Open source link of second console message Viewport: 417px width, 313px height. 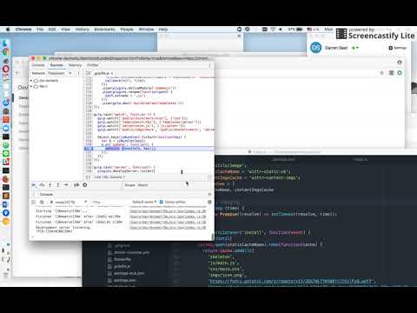(168, 216)
